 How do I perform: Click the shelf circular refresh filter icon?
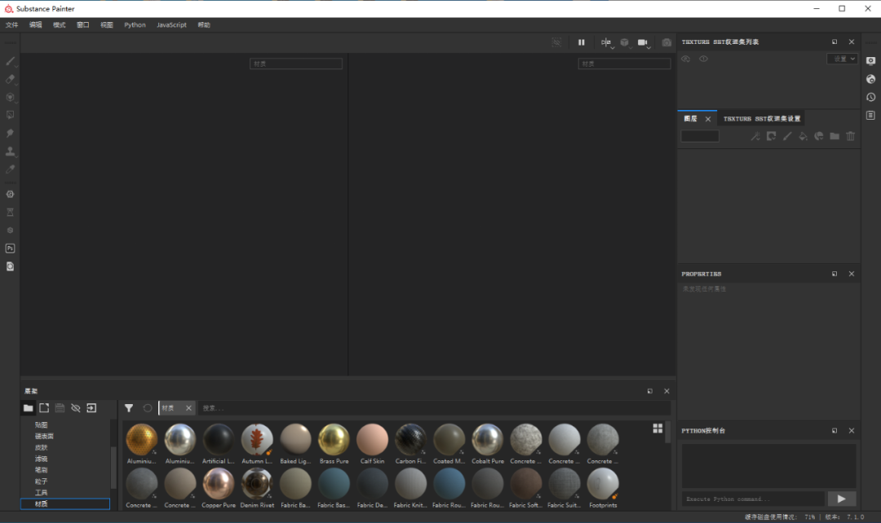coord(147,408)
